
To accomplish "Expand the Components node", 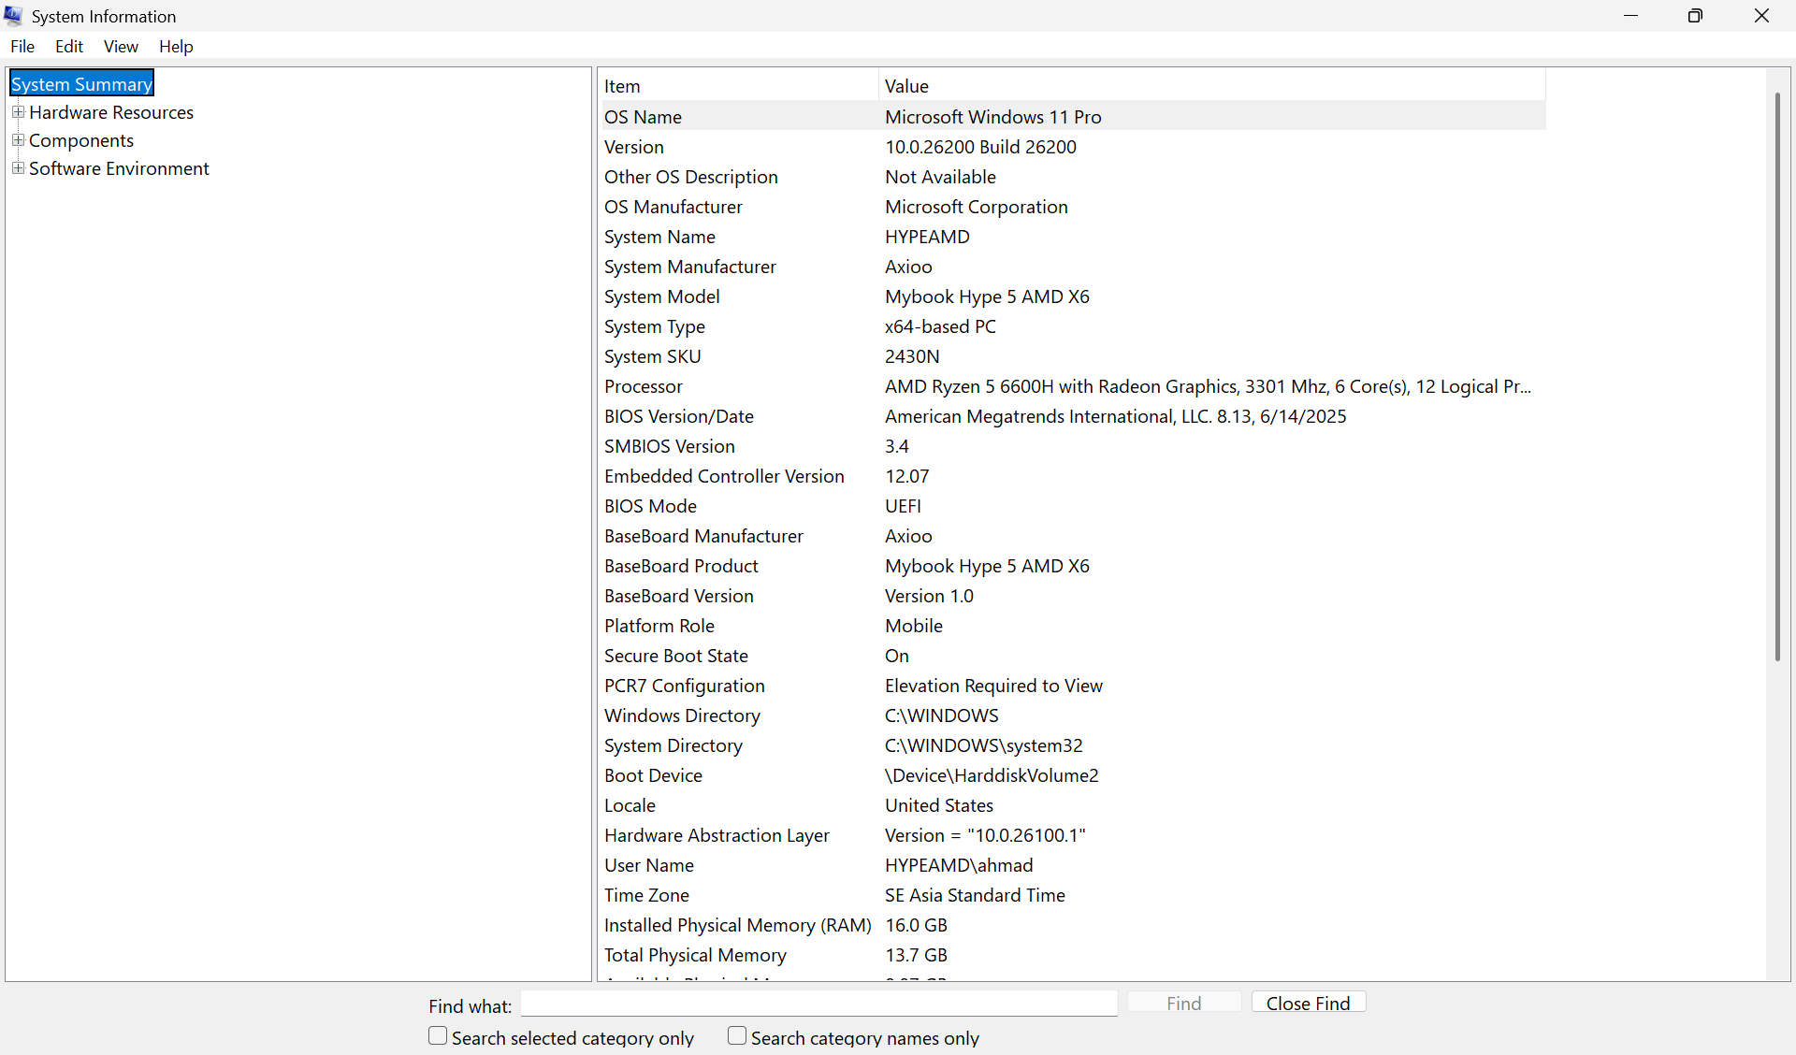I will point(18,140).
